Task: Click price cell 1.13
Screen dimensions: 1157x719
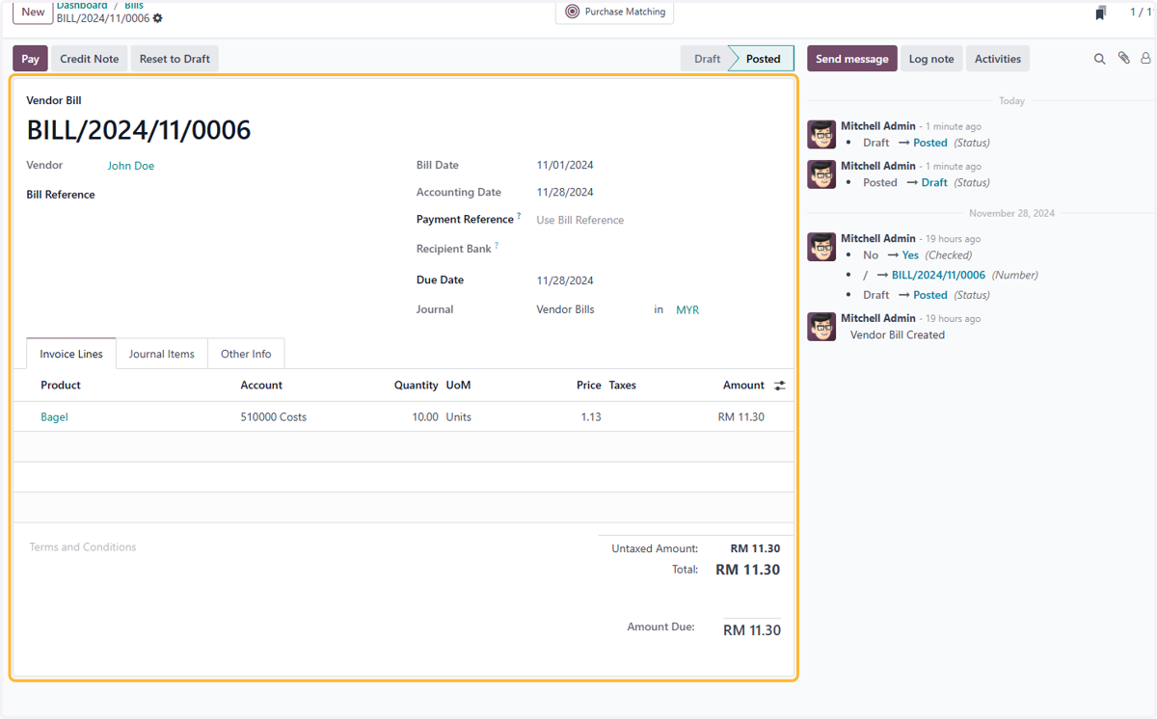Action: pyautogui.click(x=591, y=417)
